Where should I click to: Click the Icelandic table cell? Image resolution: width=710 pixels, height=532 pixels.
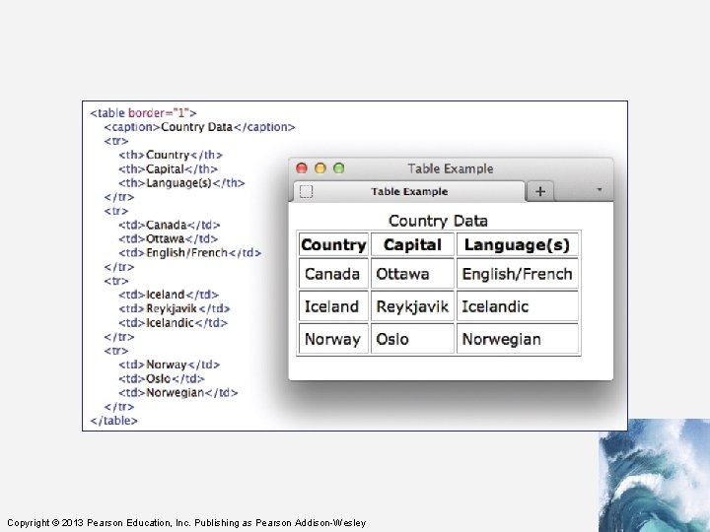point(517,306)
